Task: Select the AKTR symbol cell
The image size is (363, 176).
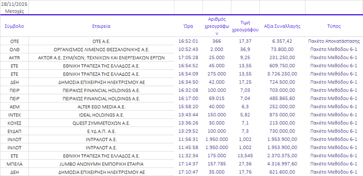Action: coord(14,58)
